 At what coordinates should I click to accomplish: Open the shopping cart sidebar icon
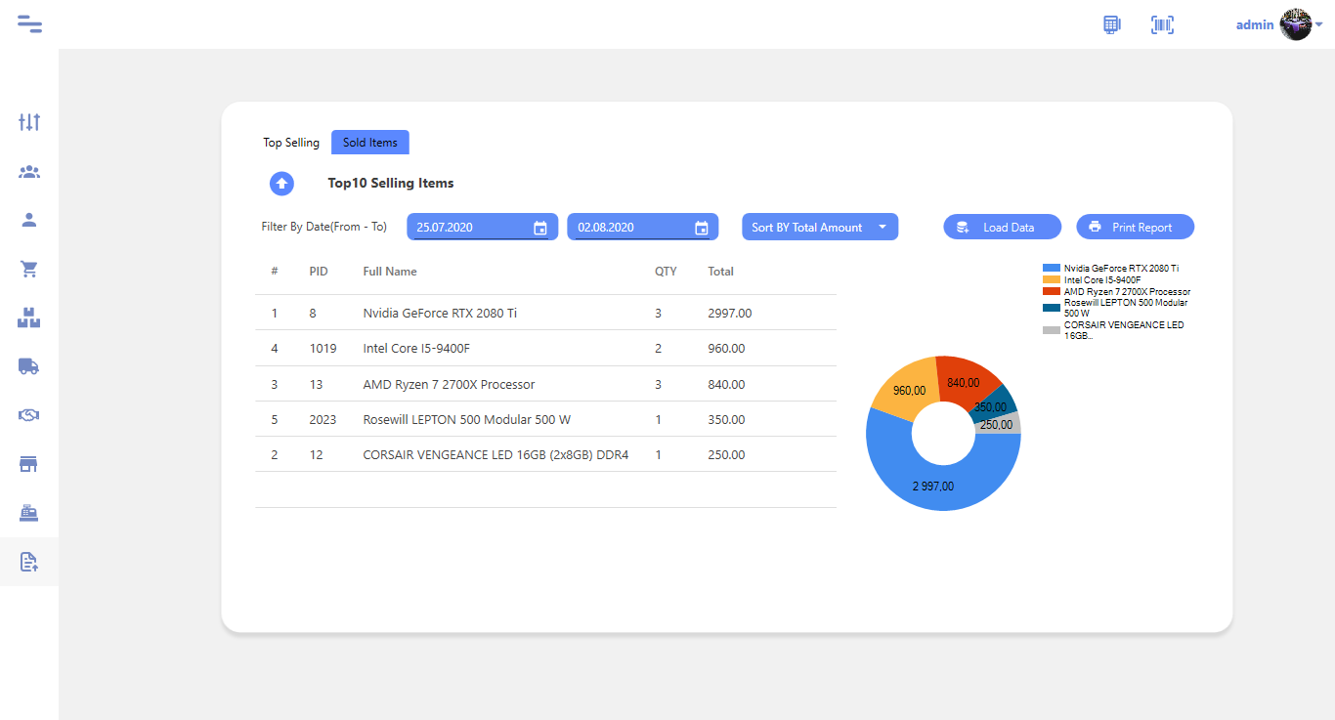tap(29, 269)
